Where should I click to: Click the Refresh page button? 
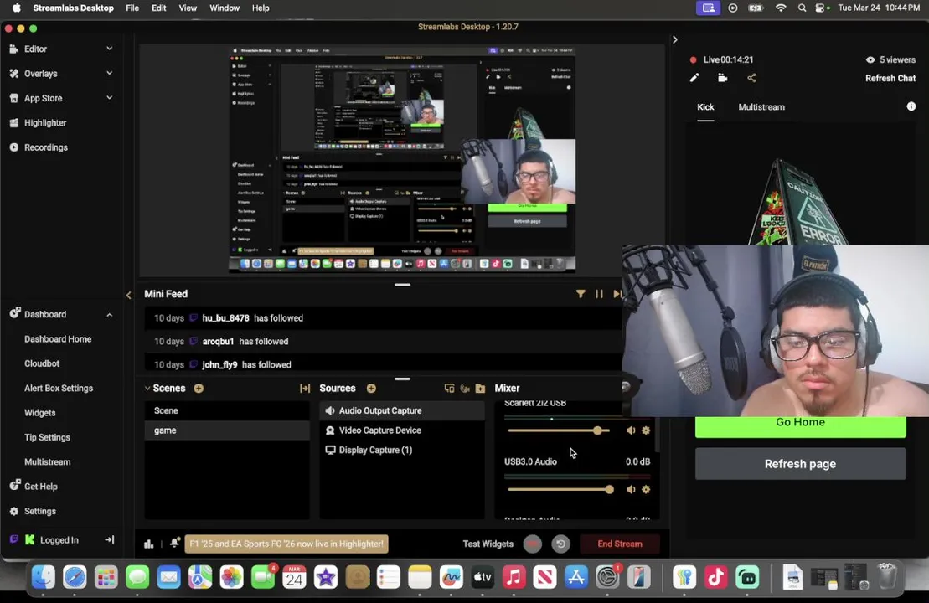tap(801, 464)
